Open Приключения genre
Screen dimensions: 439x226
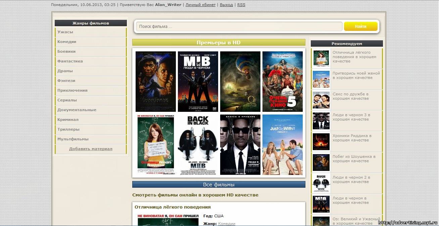tap(91, 91)
